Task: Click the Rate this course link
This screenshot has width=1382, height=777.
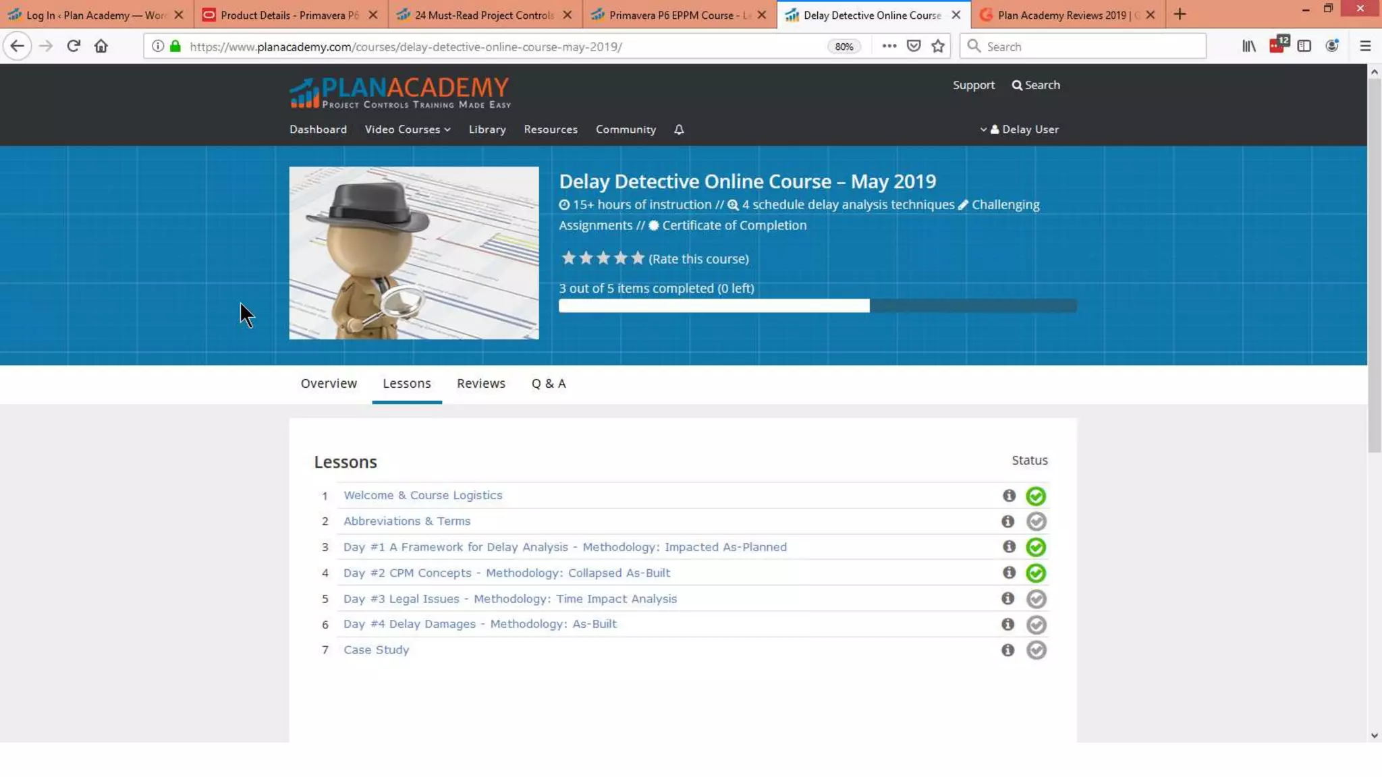Action: point(698,259)
